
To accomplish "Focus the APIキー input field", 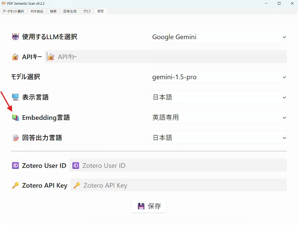I will [x=166, y=57].
